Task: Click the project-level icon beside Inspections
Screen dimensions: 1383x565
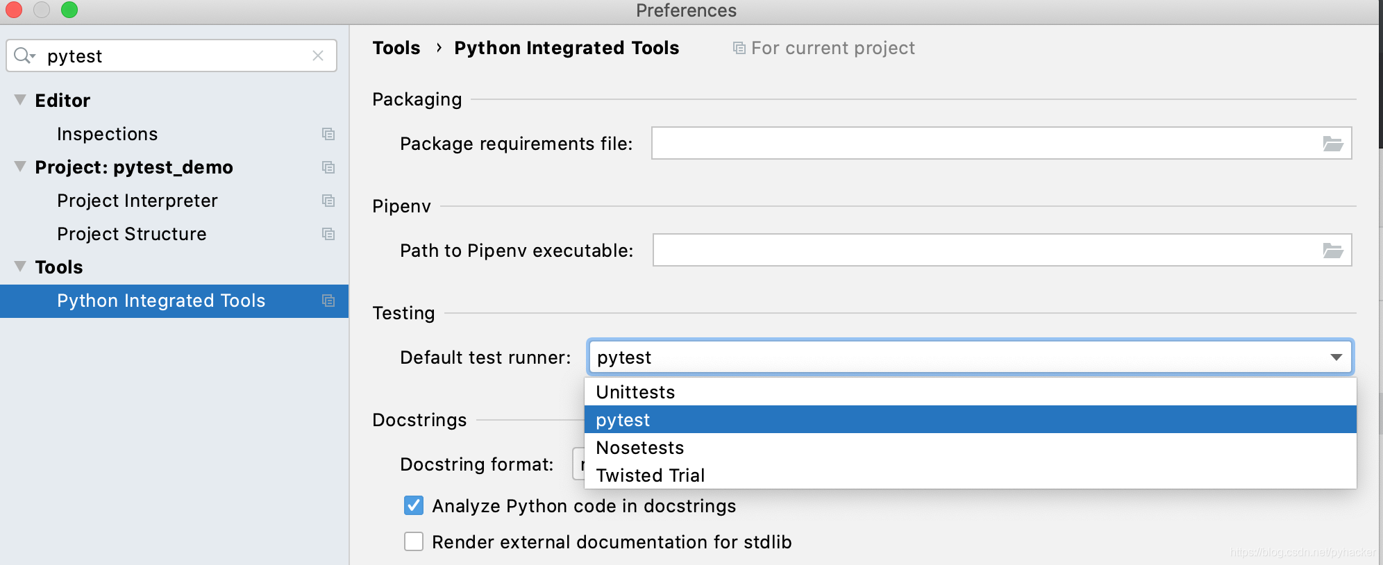Action: click(328, 134)
